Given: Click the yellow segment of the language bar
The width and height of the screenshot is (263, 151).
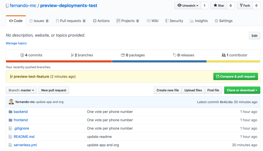Looking at the screenshot, I should pos(233,61).
